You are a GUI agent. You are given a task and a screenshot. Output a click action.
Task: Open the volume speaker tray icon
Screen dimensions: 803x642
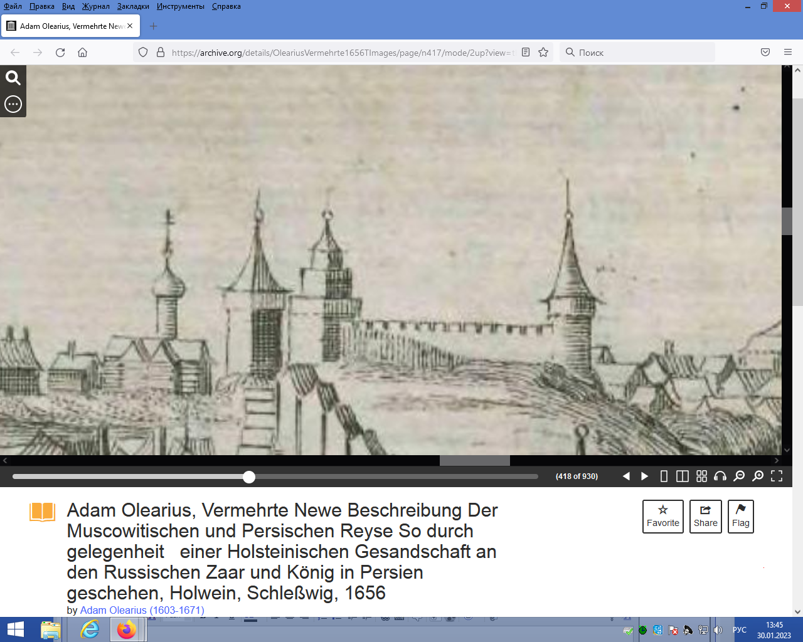[x=718, y=630]
